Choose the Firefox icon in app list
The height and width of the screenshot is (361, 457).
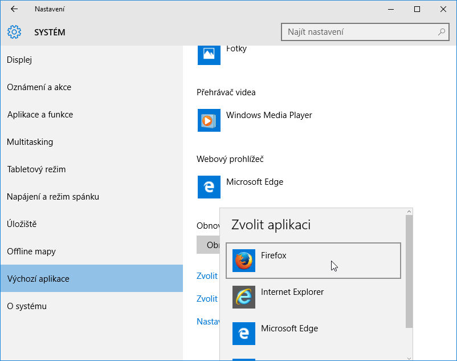click(244, 261)
